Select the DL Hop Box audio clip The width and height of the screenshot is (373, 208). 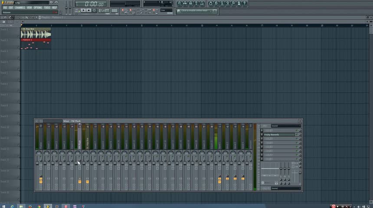[36, 34]
